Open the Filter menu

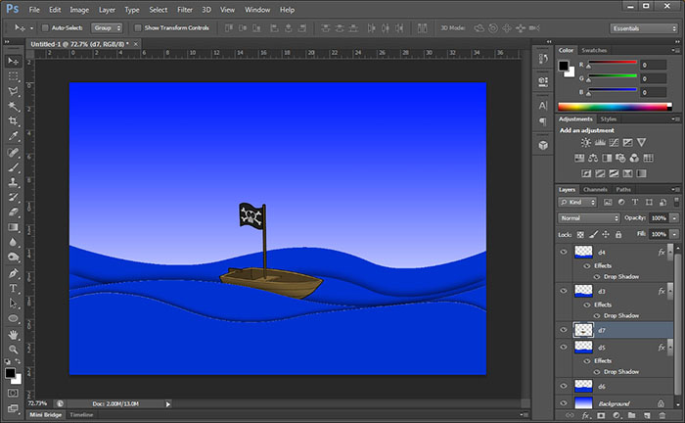pyautogui.click(x=185, y=9)
